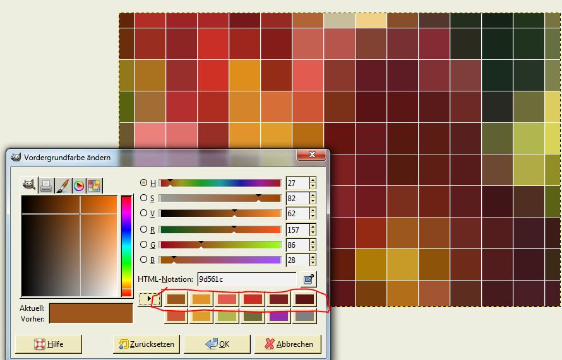Decrease the B value with down arrow
The height and width of the screenshot is (360, 562).
point(313,263)
